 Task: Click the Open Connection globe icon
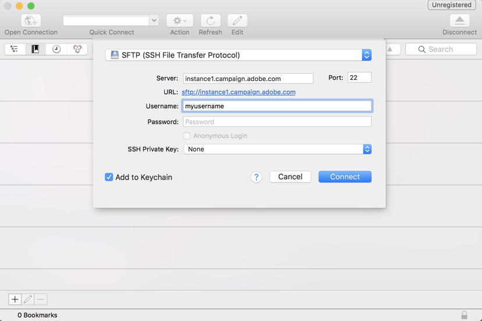[x=31, y=20]
